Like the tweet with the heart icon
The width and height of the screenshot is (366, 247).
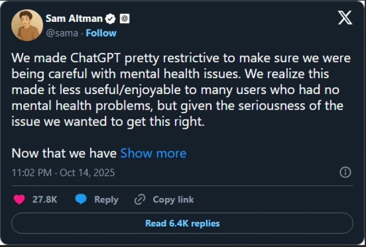[x=19, y=199]
